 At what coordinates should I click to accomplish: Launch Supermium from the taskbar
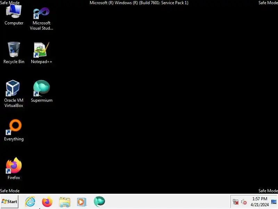[x=99, y=202]
